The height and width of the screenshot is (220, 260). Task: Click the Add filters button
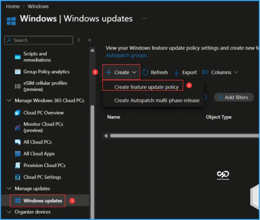pos(234,97)
